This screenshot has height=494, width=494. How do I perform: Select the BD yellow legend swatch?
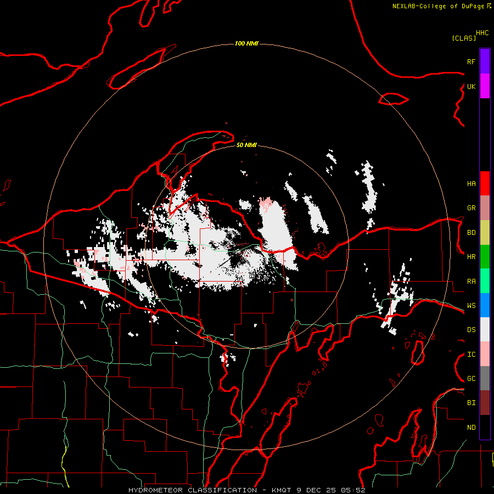(x=485, y=233)
